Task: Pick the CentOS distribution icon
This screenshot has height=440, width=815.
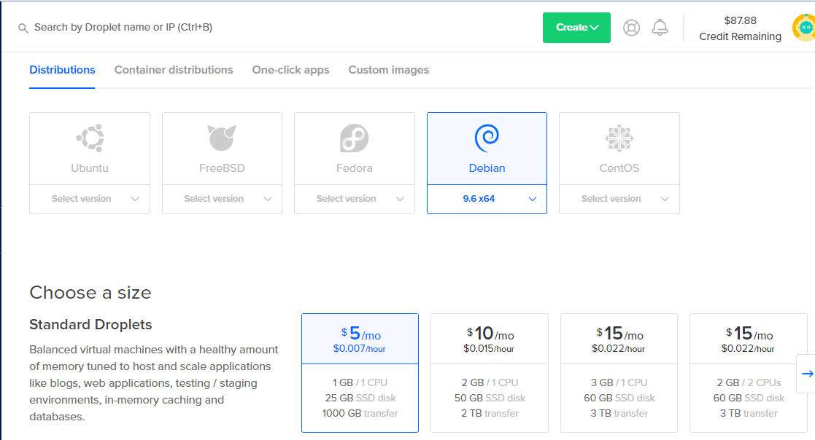Action: (619, 138)
